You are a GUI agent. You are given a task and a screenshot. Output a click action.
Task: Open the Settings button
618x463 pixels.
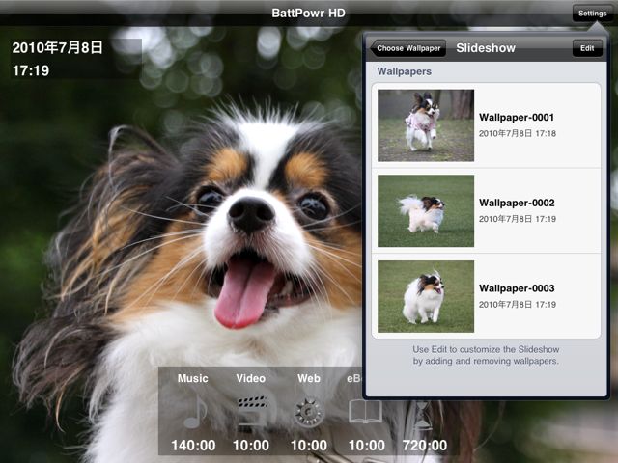tap(592, 14)
